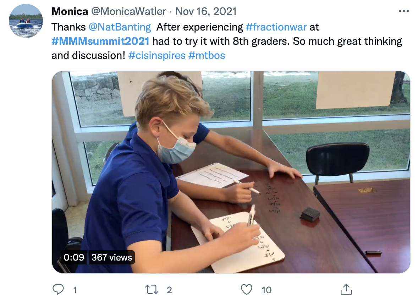Open the Monica display name profile link
Viewport: 418px width, 301px height.
click(x=70, y=11)
